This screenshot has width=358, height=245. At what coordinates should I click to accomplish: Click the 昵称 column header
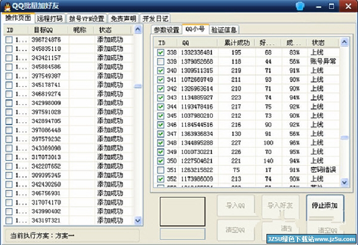80,30
